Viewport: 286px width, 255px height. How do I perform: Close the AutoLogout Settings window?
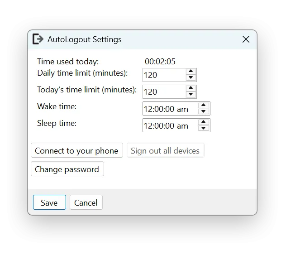coord(246,39)
